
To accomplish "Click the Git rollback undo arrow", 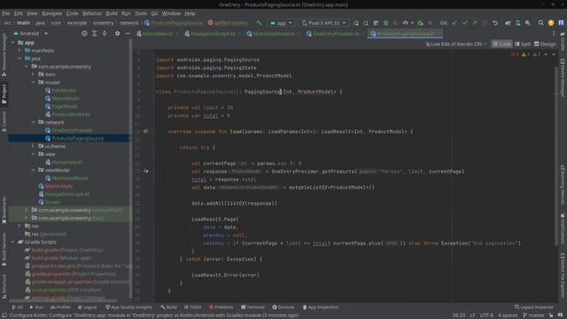I will click(x=495, y=23).
